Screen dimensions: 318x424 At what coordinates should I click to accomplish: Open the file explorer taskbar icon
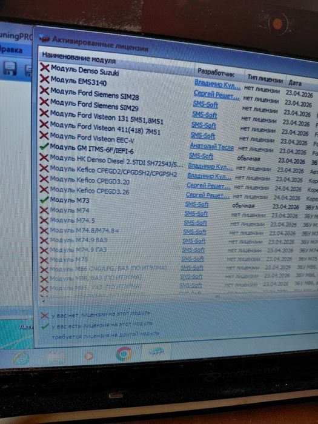pyautogui.click(x=56, y=357)
